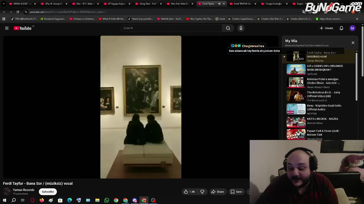Play Kıraç - Köprüden Geçti Gelin item
Screen dimensions: 364x204
pos(321,109)
